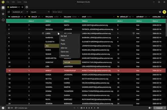Open foreign key link icon beside LINDA
The height and width of the screenshot is (110, 167).
(x=43, y=33)
